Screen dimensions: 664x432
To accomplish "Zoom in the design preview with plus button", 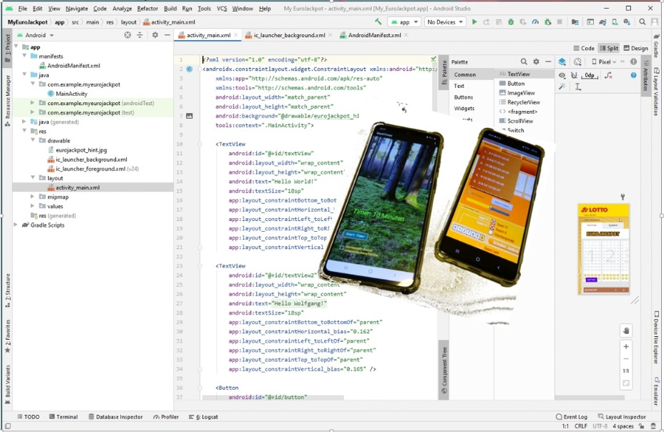I will [x=626, y=346].
